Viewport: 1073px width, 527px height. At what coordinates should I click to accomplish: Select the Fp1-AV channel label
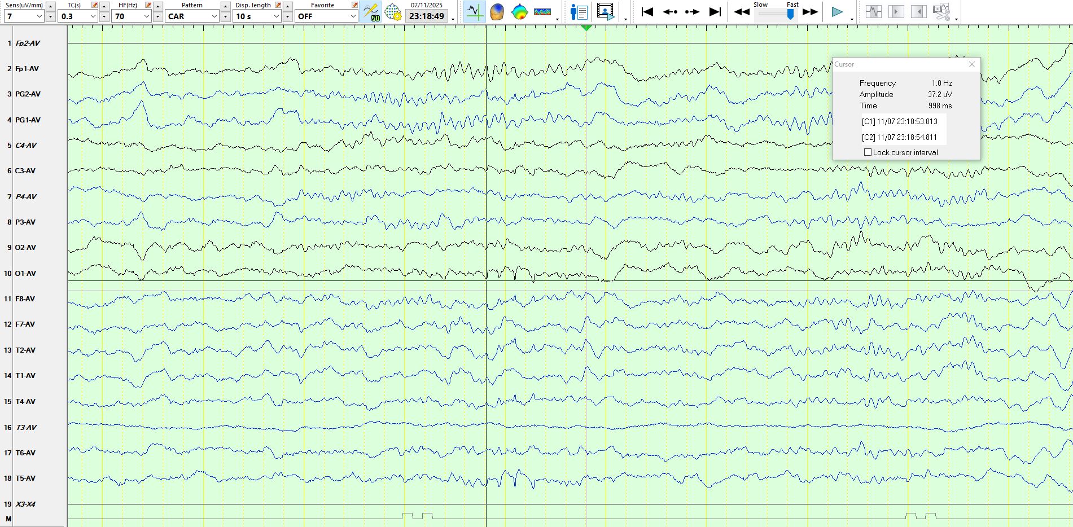pyautogui.click(x=27, y=69)
